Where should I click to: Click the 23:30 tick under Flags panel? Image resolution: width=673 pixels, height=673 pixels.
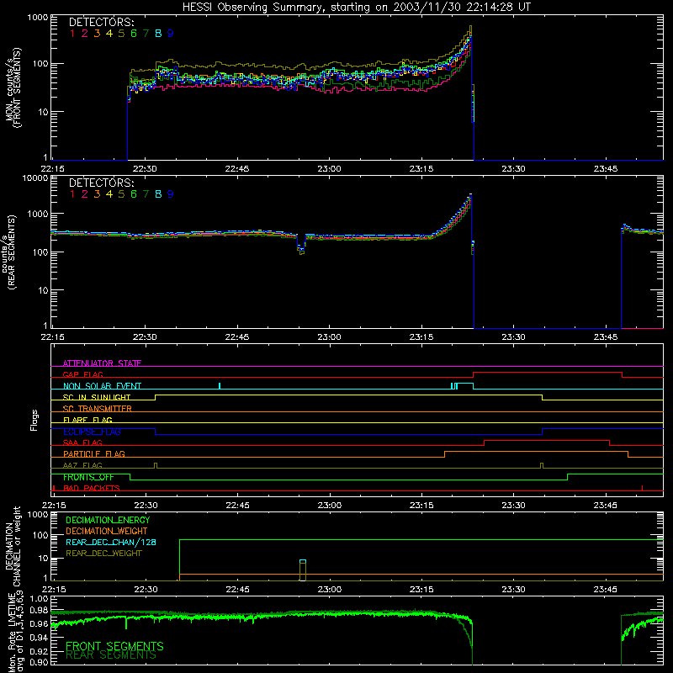pyautogui.click(x=513, y=506)
